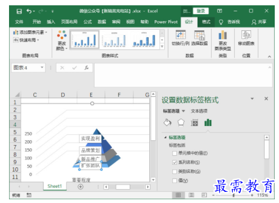Select the Sheet1 worksheet tab
Image resolution: width=279 pixels, height=203 pixels.
[x=54, y=186]
